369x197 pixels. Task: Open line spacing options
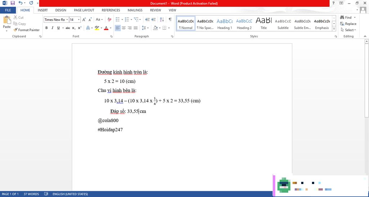coord(145,28)
